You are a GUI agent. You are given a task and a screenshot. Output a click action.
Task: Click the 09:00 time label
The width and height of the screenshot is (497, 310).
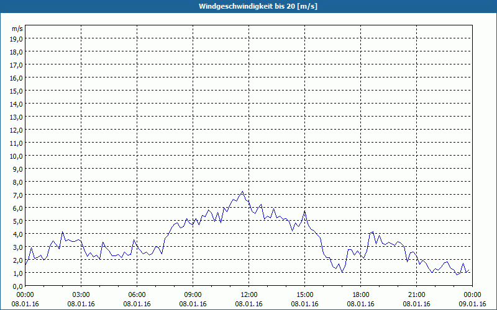click(x=193, y=295)
